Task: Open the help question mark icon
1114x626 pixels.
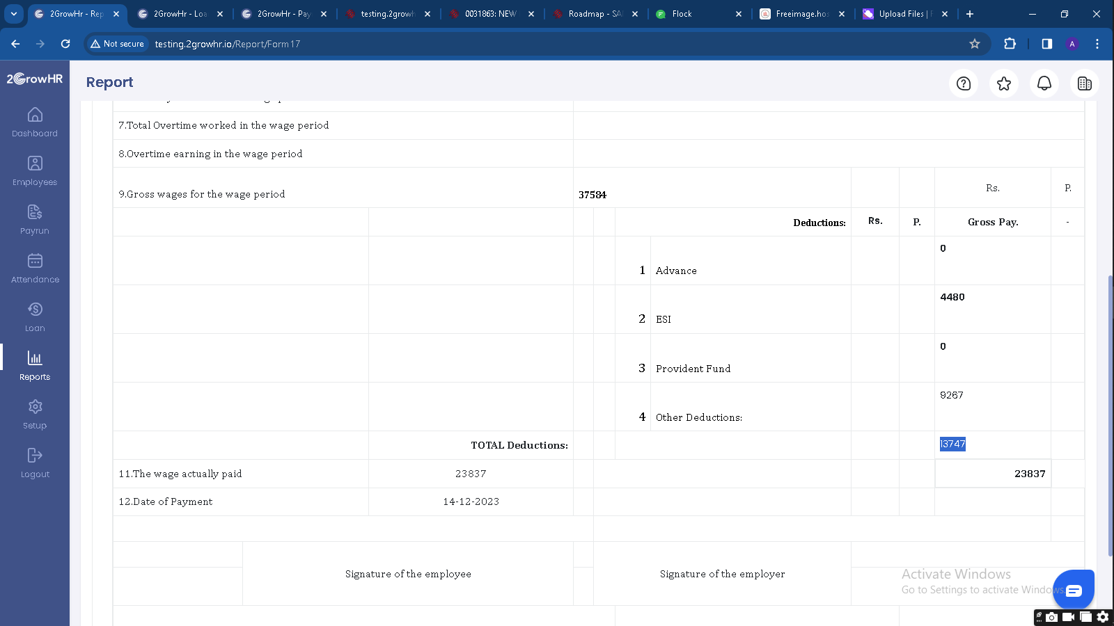Action: pos(964,83)
